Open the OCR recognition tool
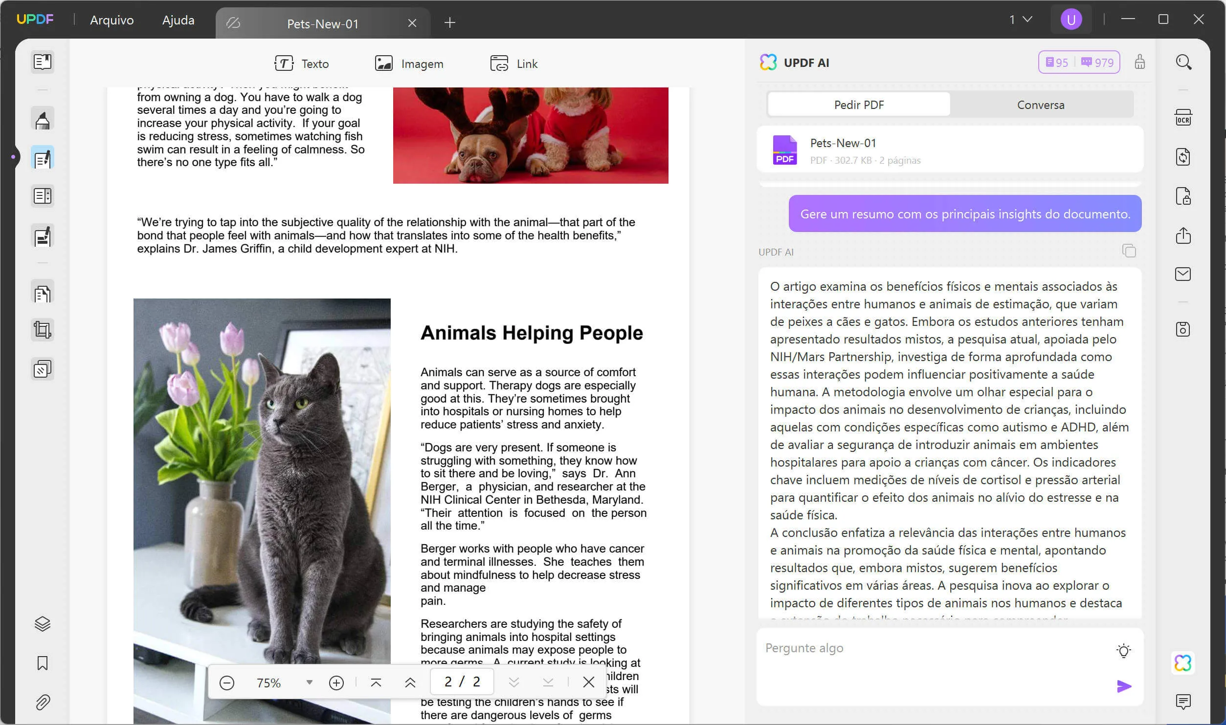Viewport: 1226px width, 725px height. 1183,118
